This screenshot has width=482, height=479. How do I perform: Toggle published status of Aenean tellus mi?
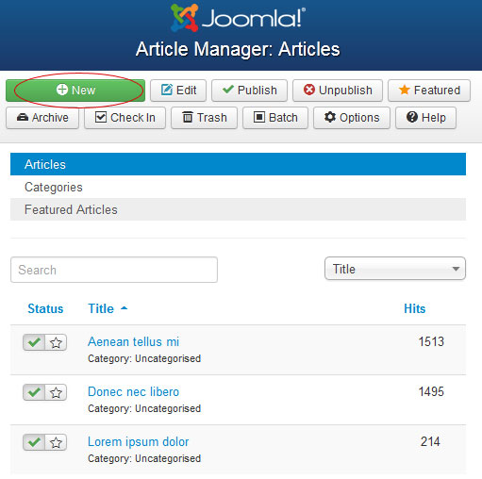34,342
